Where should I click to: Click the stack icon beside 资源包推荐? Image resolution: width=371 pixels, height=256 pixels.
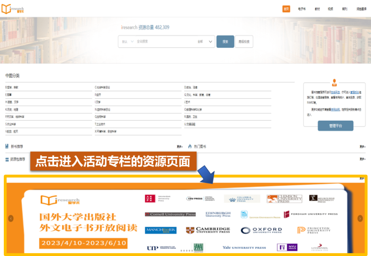[x=7, y=159]
